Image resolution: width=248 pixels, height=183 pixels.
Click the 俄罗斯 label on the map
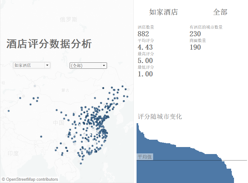point(68,20)
